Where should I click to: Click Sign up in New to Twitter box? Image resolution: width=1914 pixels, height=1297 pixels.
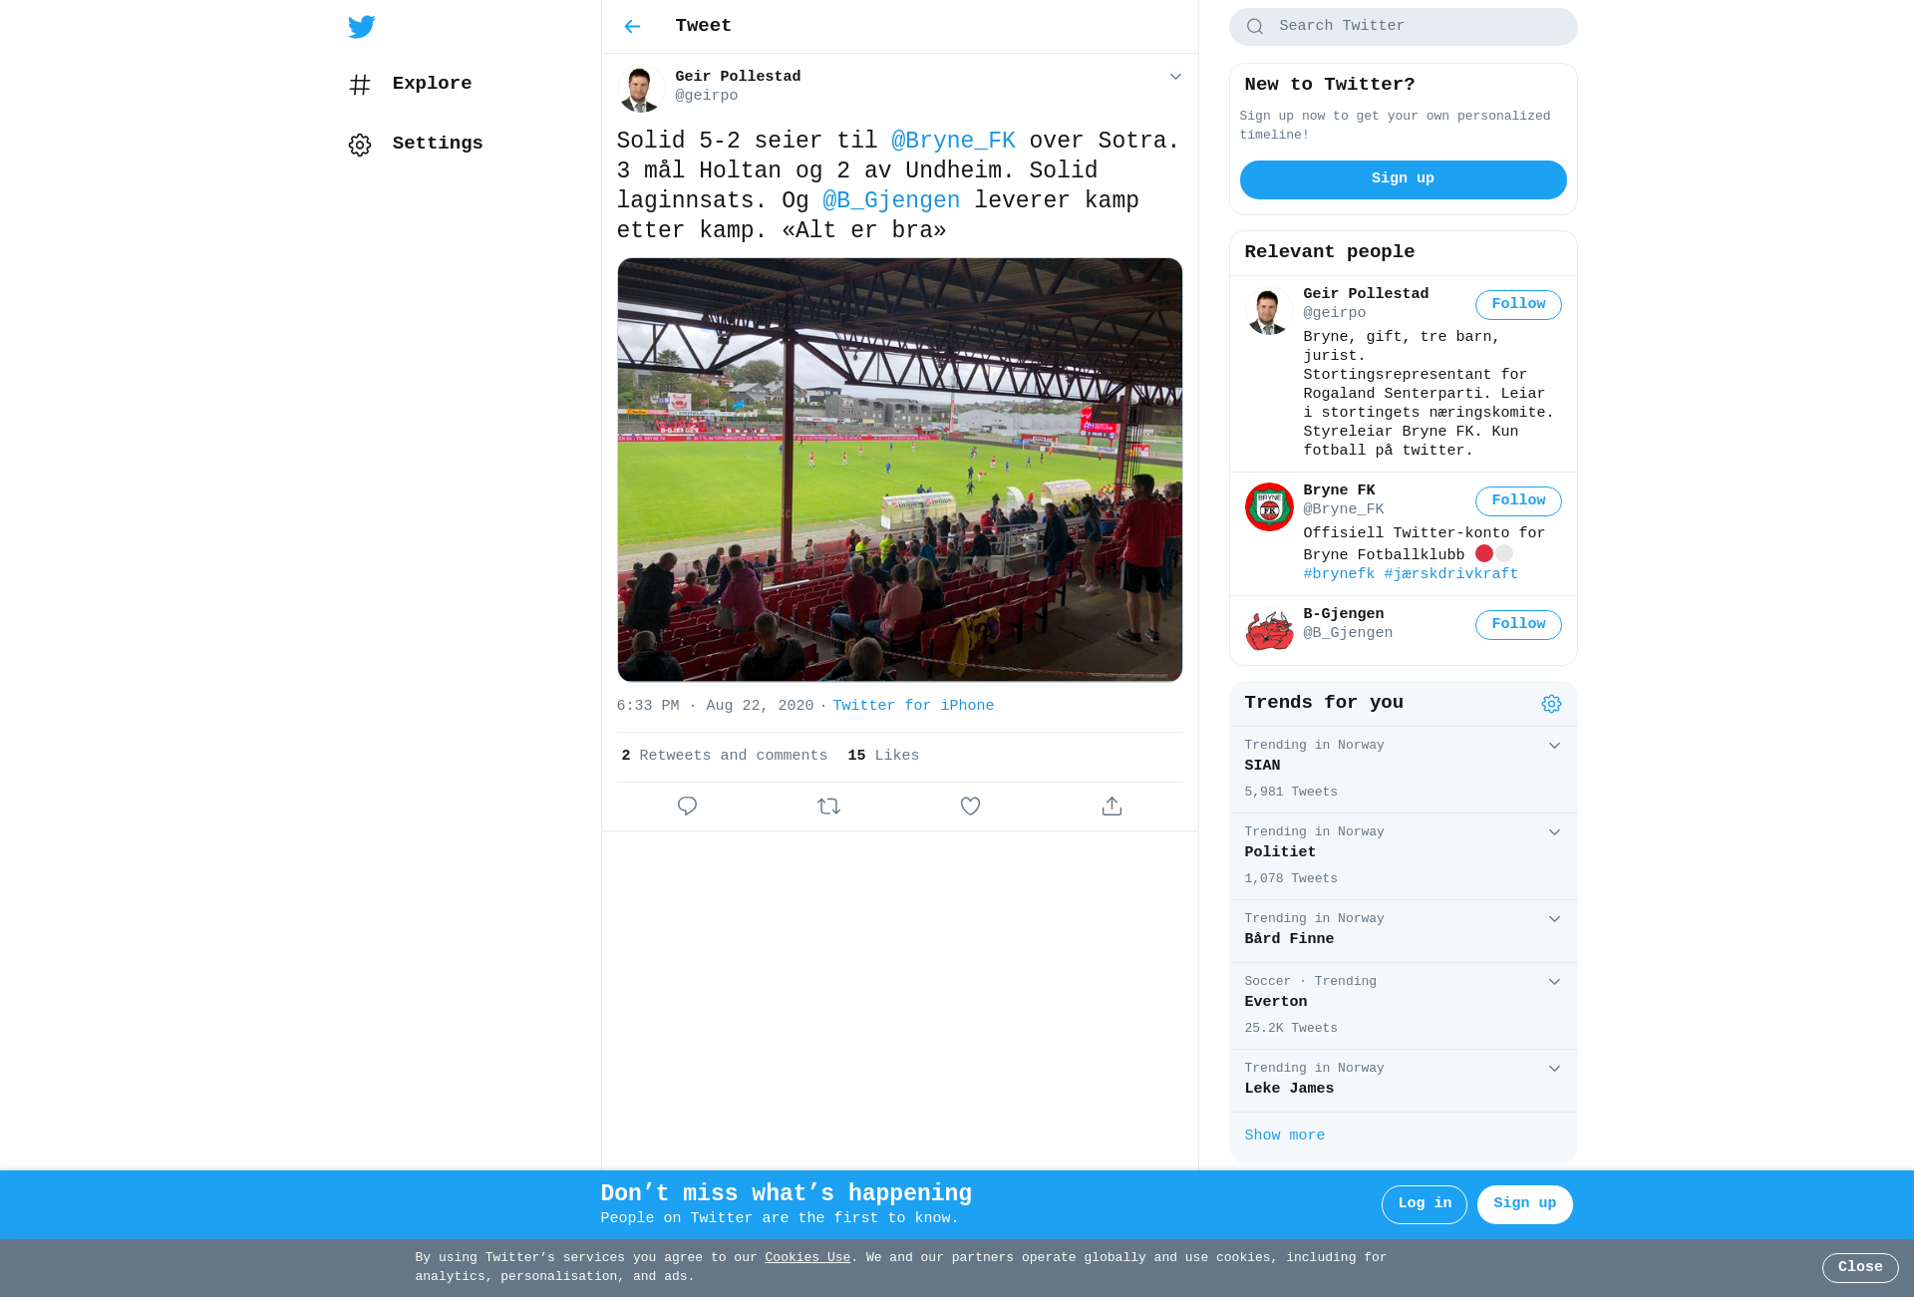point(1403,179)
